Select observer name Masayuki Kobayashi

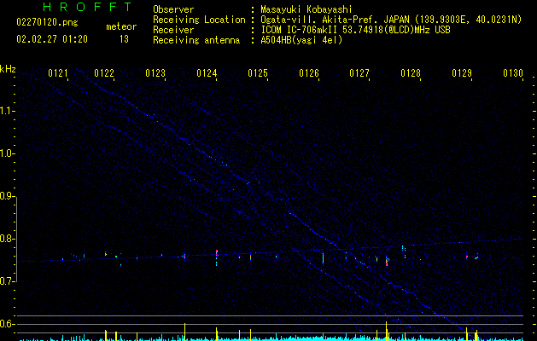pyautogui.click(x=306, y=9)
